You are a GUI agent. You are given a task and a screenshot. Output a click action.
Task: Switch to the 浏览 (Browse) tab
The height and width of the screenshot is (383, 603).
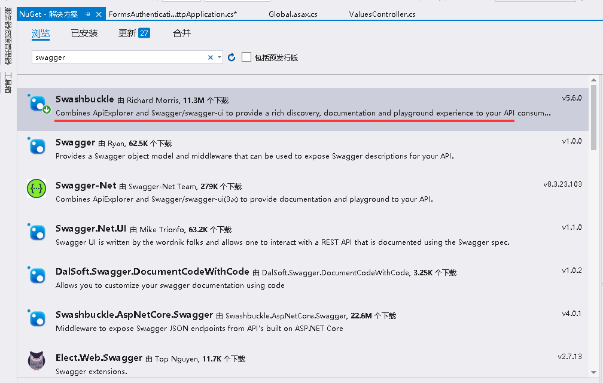point(41,34)
